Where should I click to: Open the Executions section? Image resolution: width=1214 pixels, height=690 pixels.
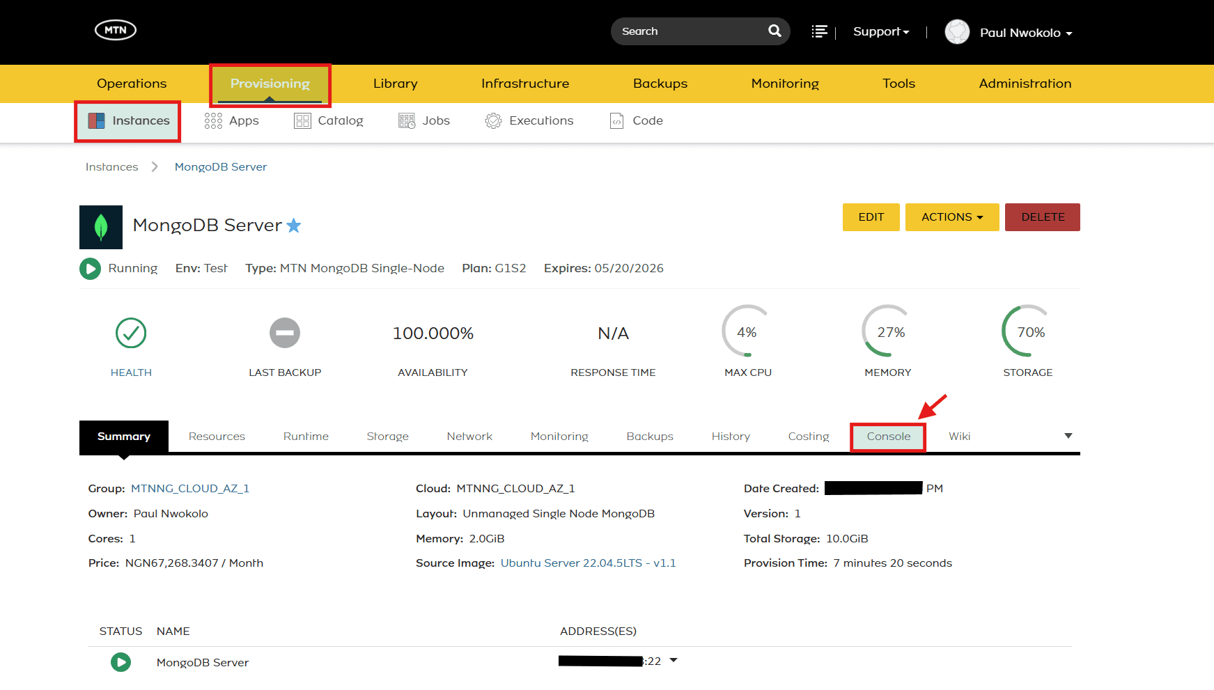pyautogui.click(x=529, y=121)
